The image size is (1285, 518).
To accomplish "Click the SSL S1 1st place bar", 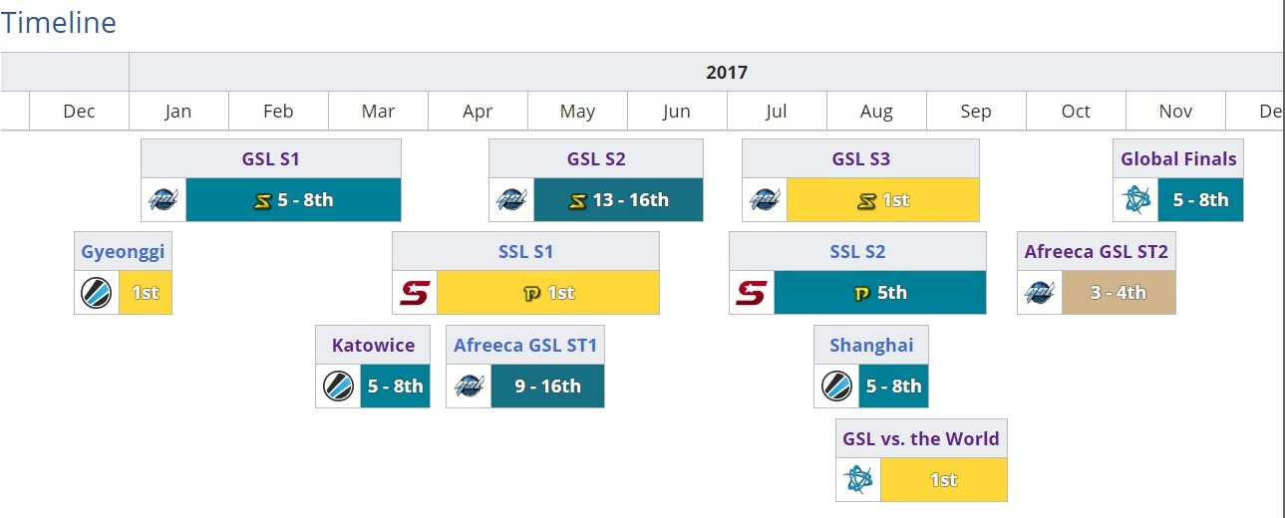I will pos(548,293).
